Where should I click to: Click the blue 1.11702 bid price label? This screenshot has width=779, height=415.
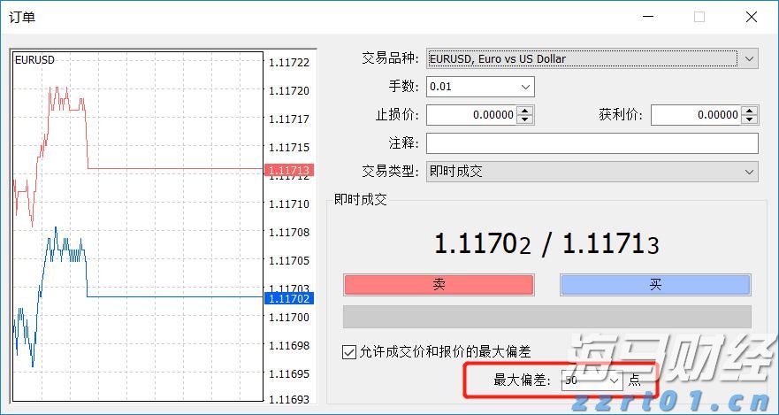click(x=290, y=299)
